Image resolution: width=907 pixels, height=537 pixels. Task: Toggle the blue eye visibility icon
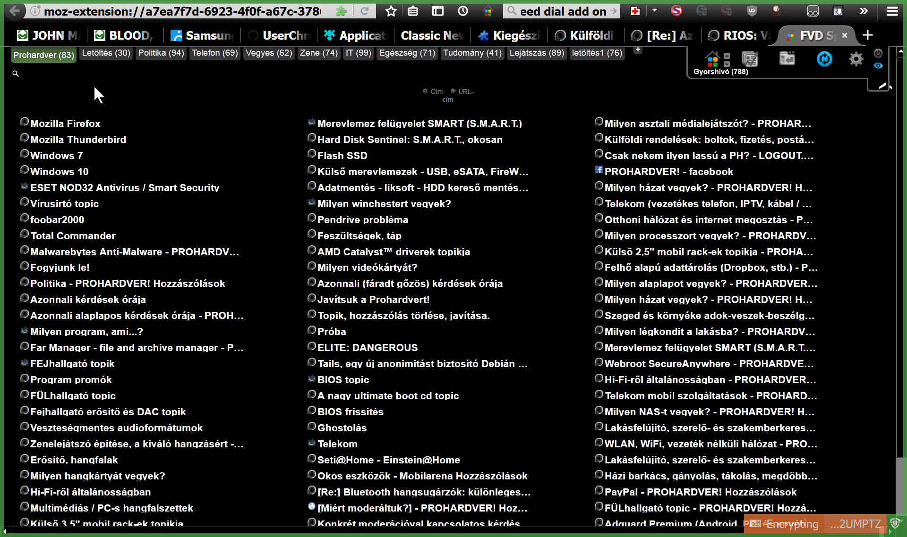[878, 66]
